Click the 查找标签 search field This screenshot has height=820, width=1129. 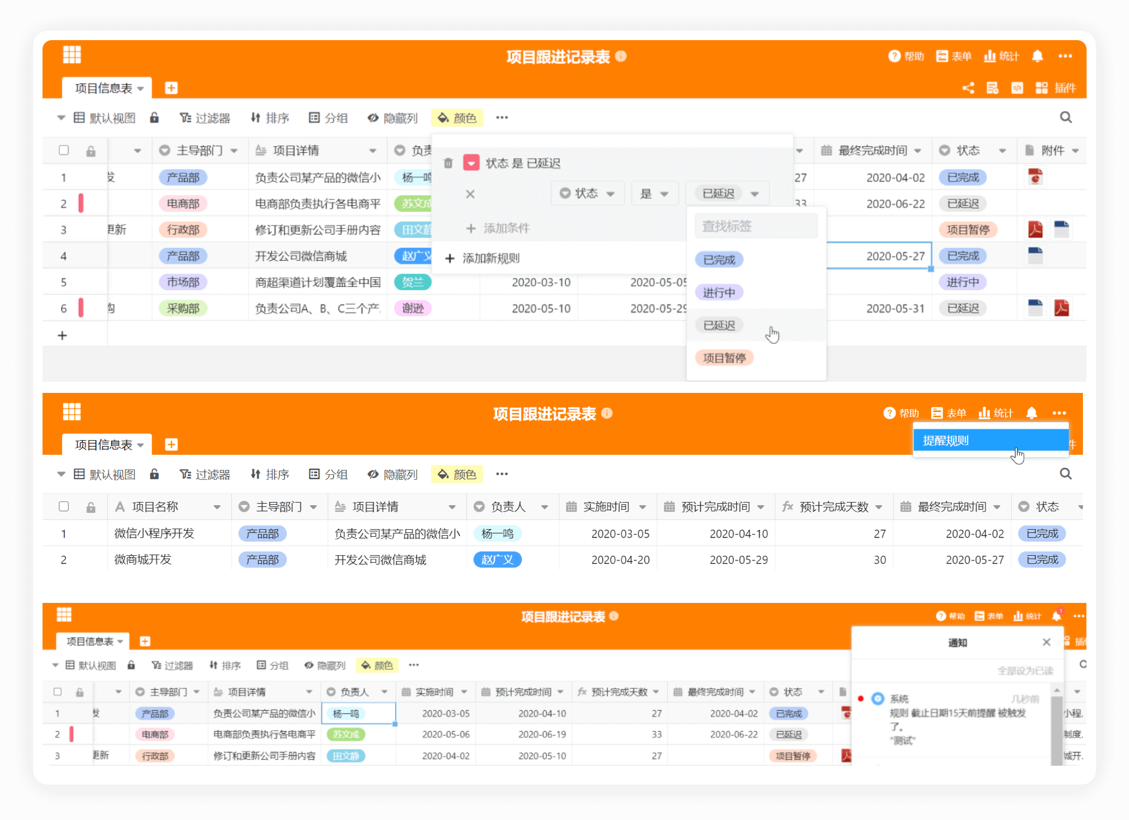755,227
